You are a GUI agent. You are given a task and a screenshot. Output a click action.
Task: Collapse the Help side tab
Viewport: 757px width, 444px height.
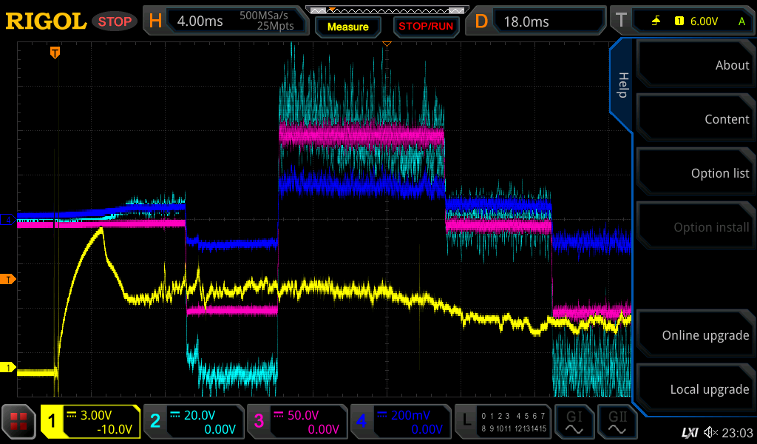click(622, 85)
